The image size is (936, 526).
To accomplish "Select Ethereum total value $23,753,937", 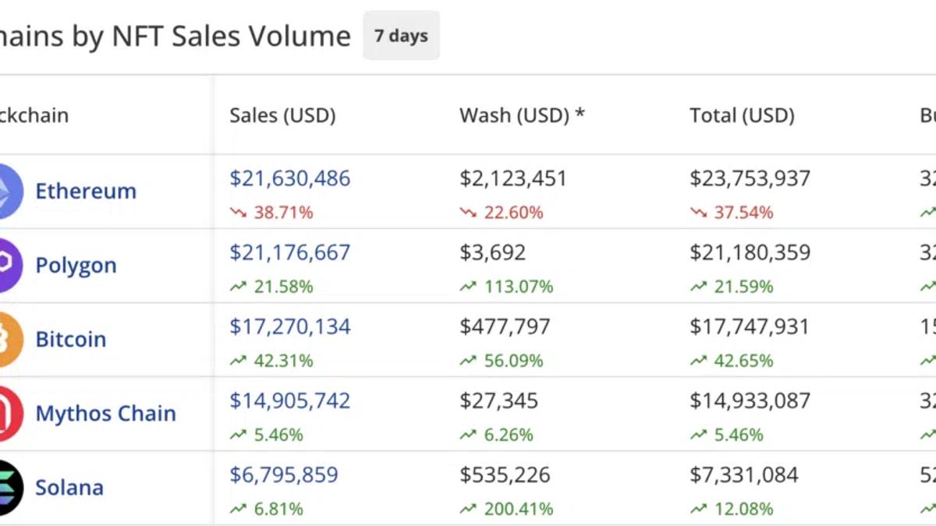I will (x=750, y=178).
